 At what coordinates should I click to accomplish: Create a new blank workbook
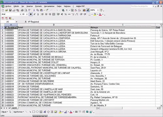3,10
